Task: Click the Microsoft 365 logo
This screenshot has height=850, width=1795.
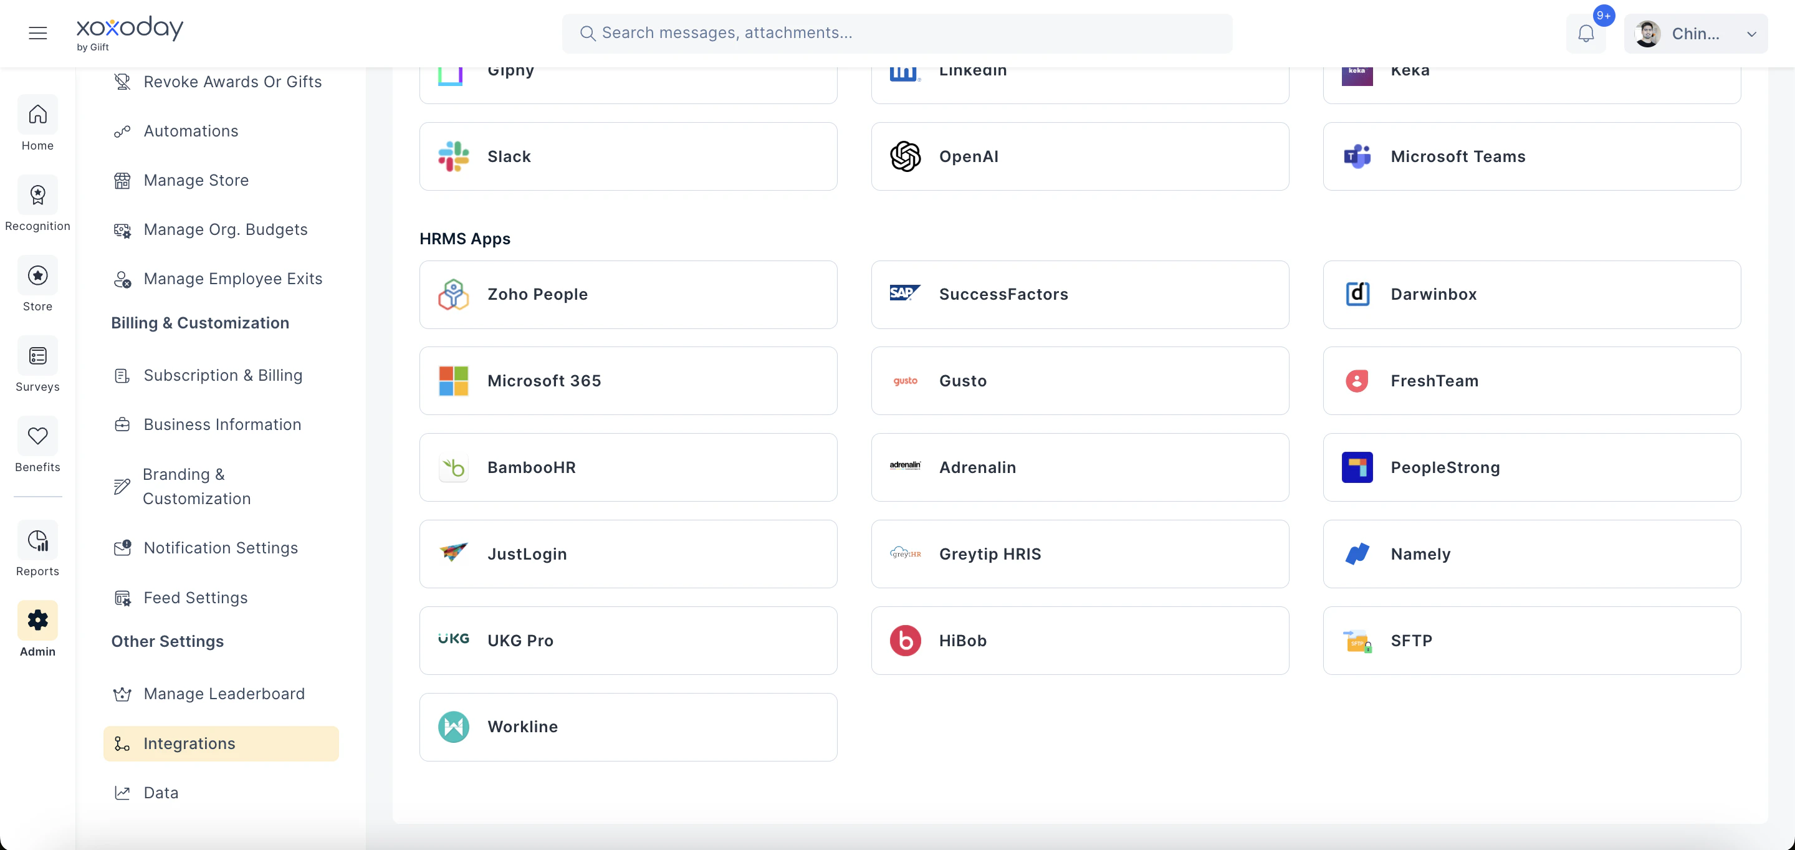Action: coord(454,381)
